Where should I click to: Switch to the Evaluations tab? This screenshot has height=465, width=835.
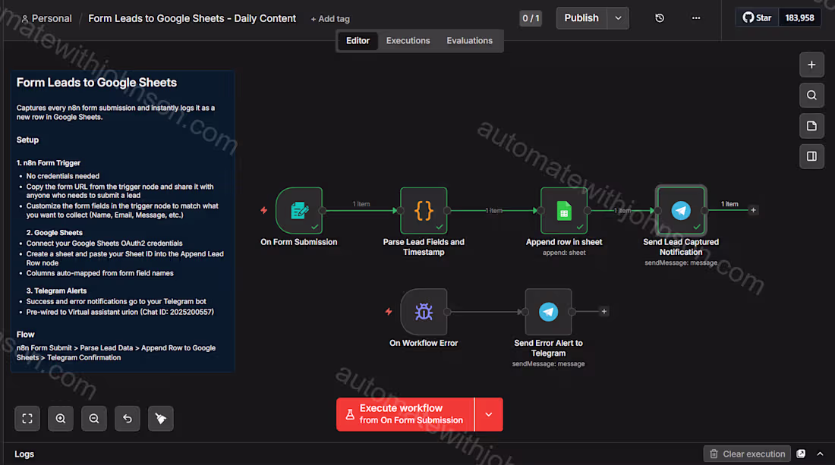click(x=469, y=41)
